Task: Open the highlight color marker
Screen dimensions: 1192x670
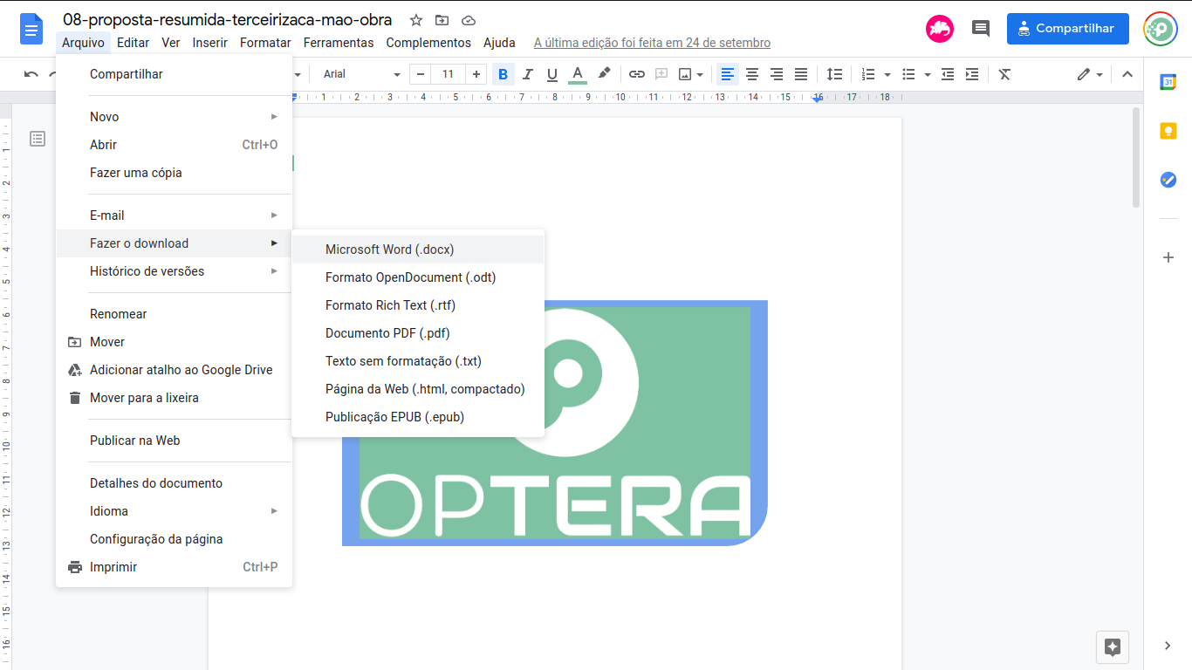Action: tap(604, 74)
